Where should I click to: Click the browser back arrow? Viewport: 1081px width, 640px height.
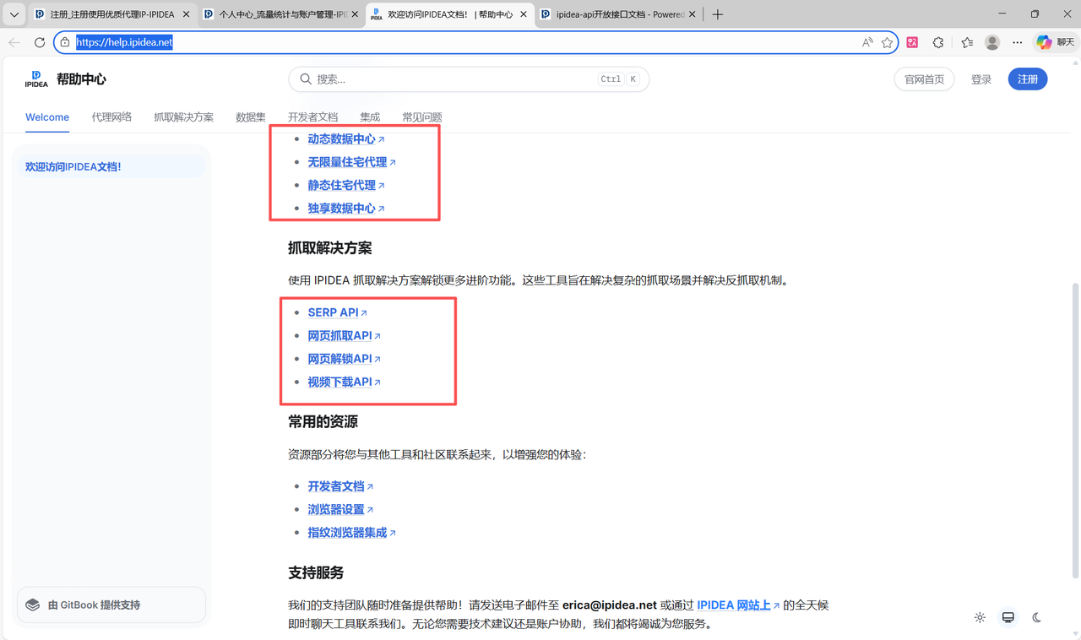pos(14,42)
